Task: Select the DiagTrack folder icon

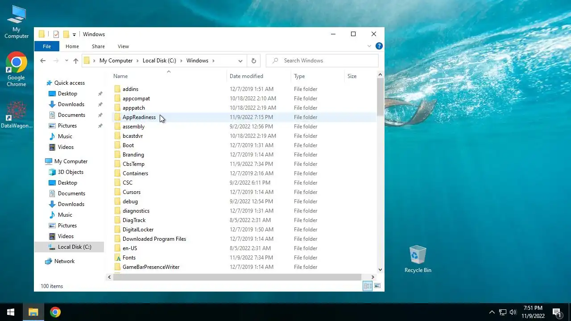Action: (x=117, y=220)
